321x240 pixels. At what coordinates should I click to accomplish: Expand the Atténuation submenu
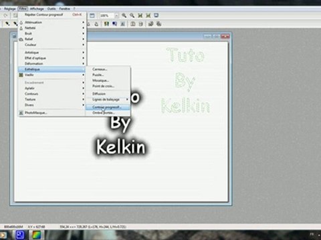51,23
